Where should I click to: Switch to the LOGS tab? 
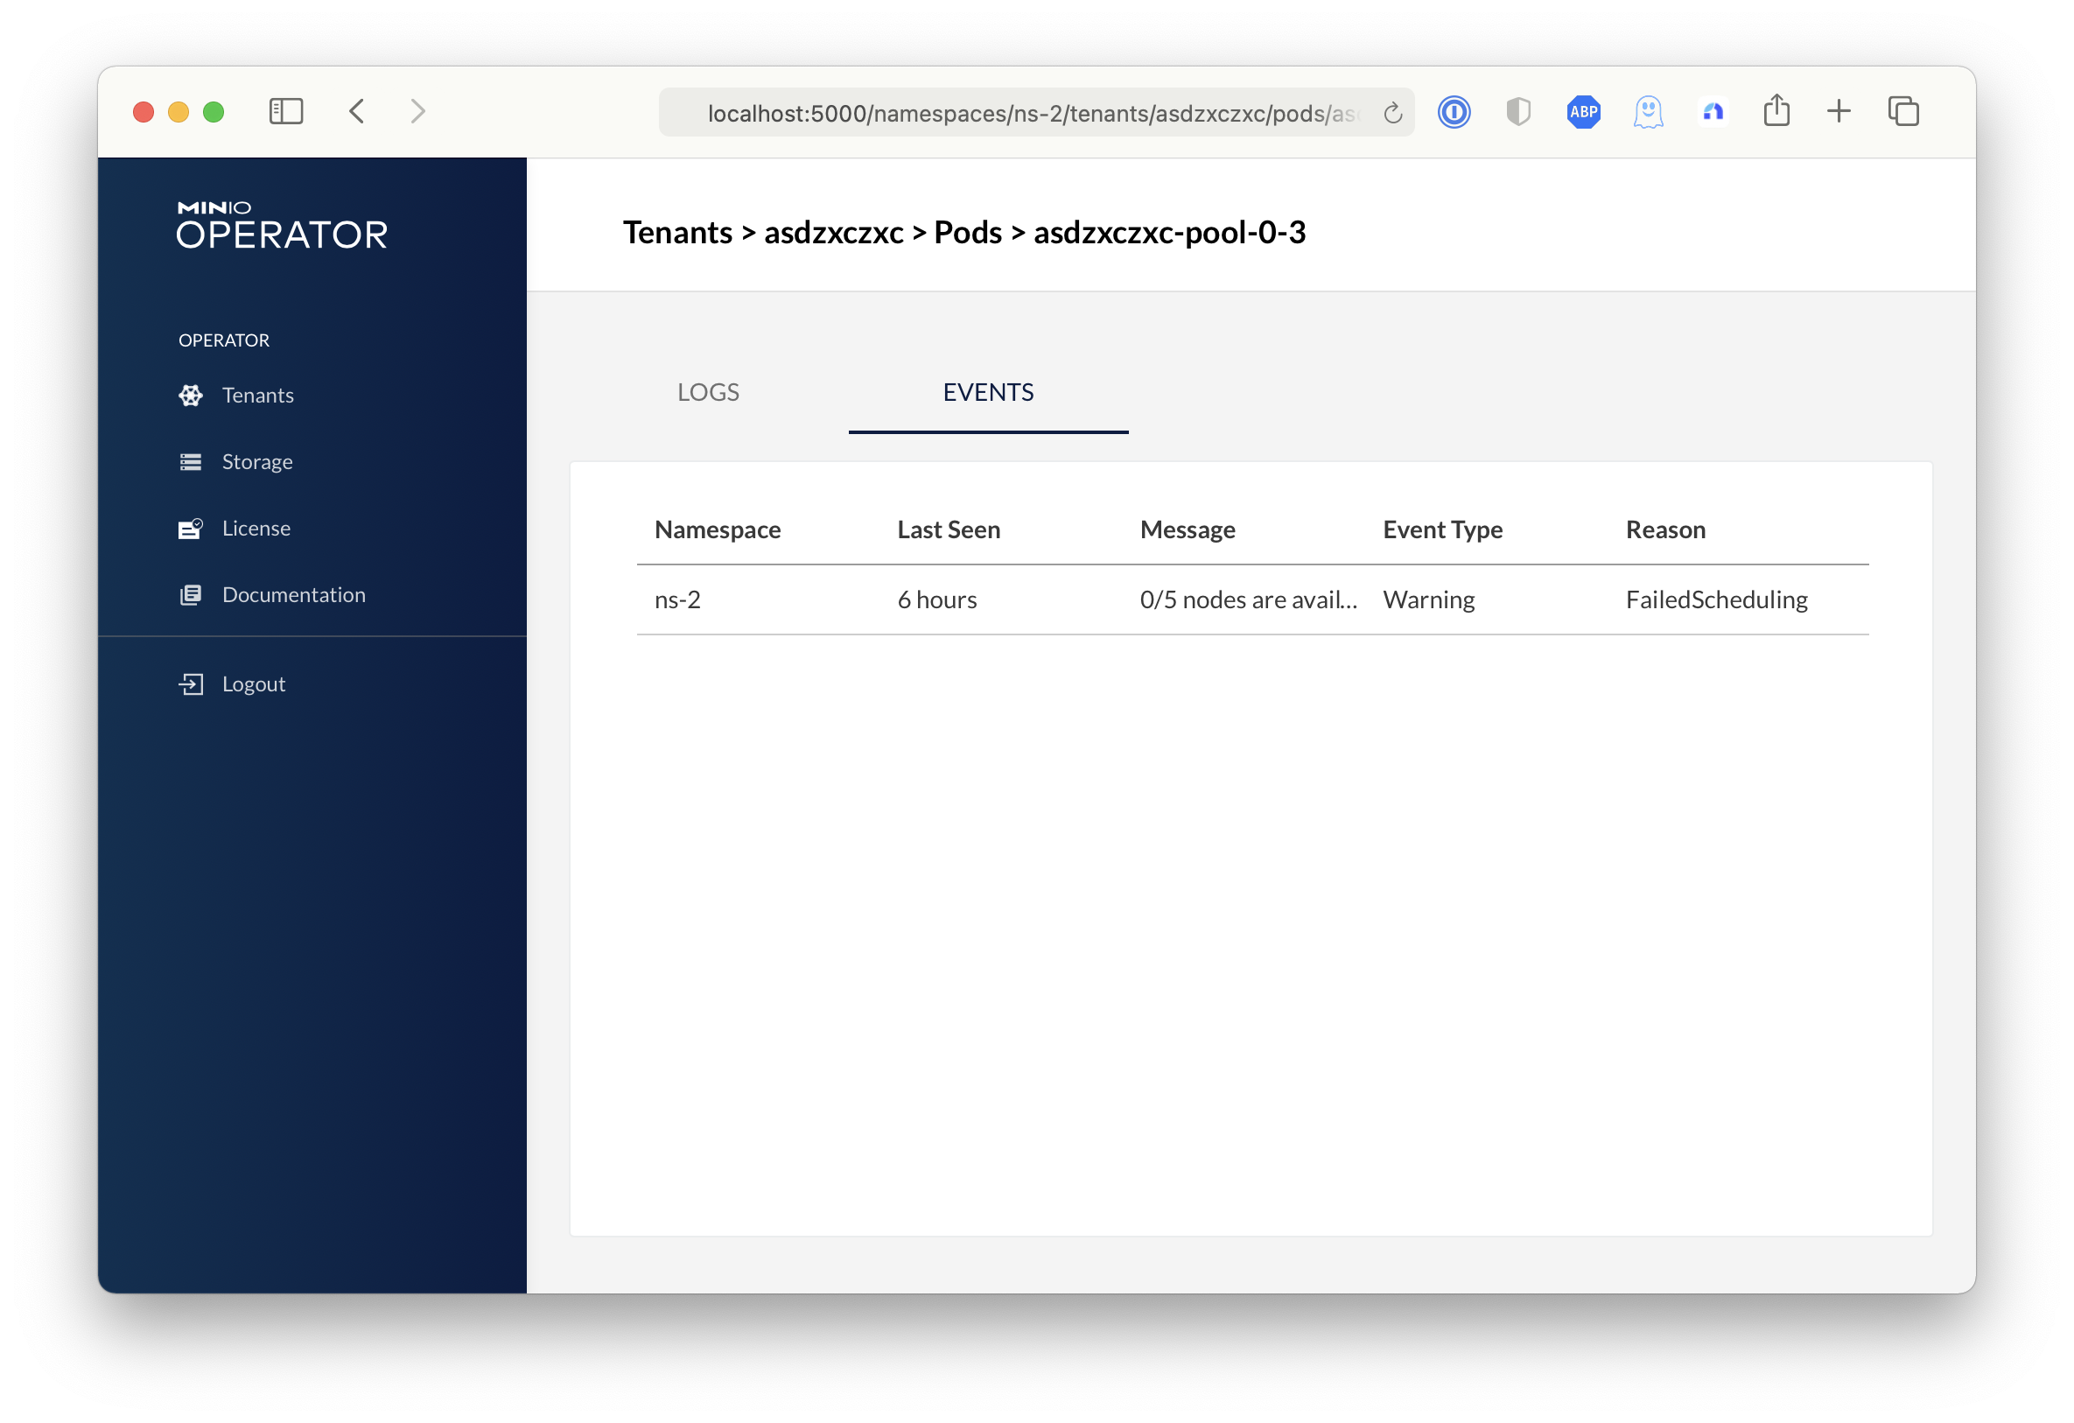click(708, 393)
